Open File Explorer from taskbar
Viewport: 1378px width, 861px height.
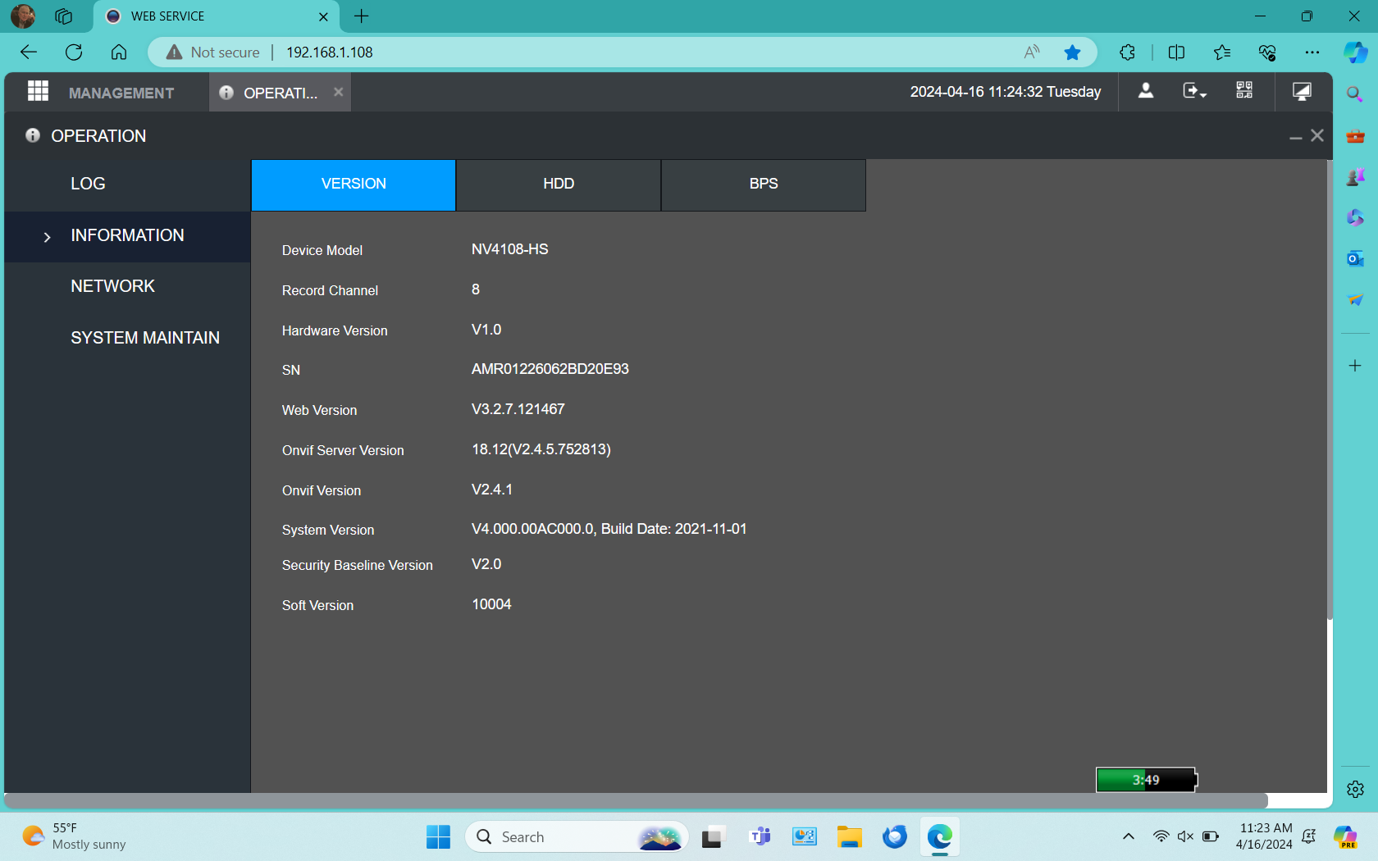click(x=850, y=837)
